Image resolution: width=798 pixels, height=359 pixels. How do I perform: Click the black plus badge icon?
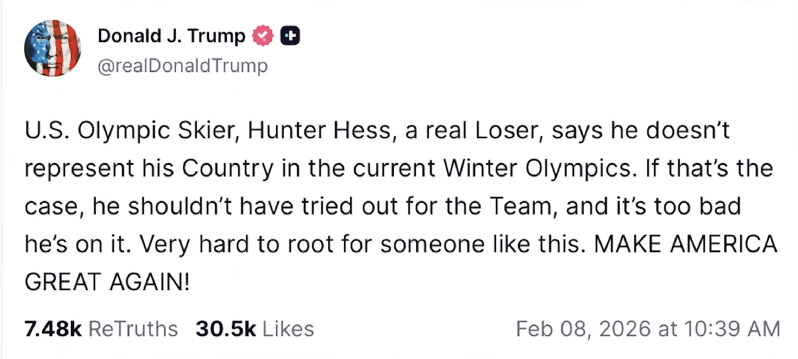(x=289, y=36)
